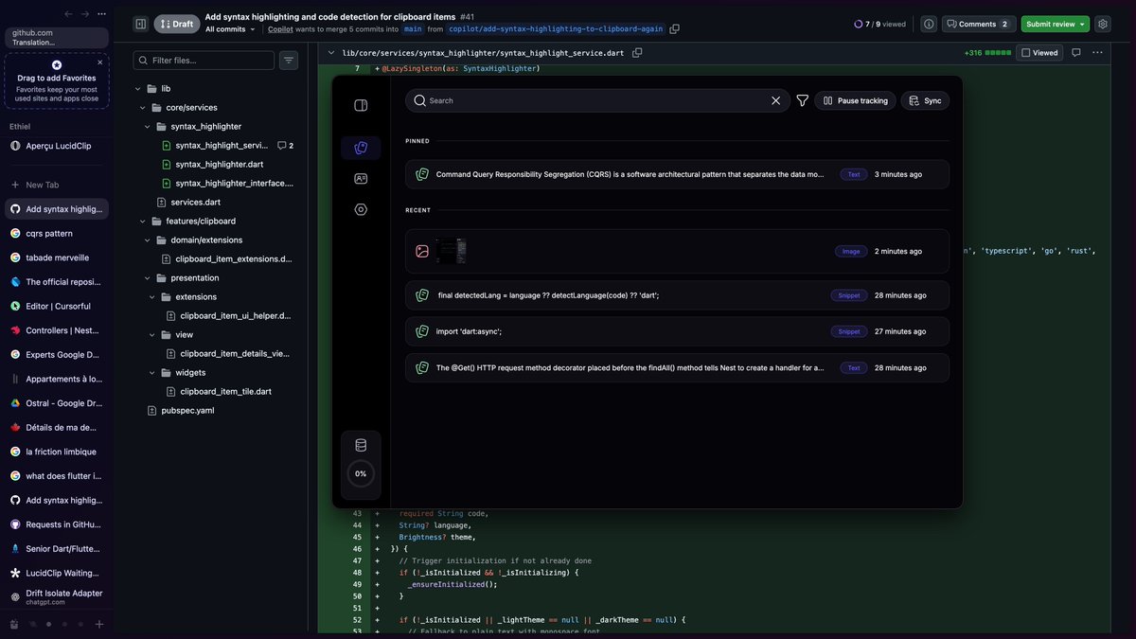Collapse the lib folder
Image resolution: width=1136 pixels, height=639 pixels.
point(138,88)
